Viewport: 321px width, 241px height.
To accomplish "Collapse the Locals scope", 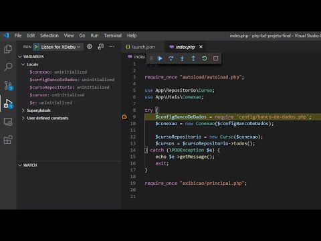I will pos(23,64).
